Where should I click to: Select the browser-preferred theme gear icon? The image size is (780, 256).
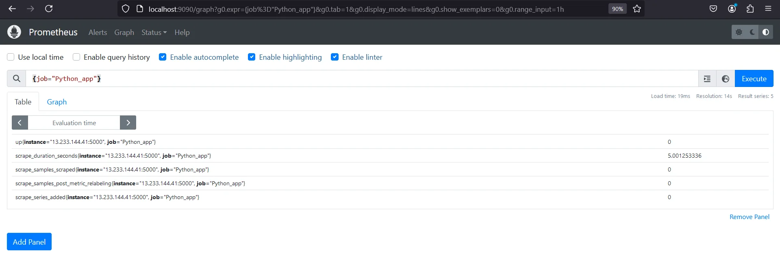pyautogui.click(x=739, y=32)
